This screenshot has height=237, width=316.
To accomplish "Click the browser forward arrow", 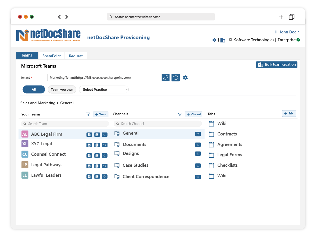I will coord(67,17).
